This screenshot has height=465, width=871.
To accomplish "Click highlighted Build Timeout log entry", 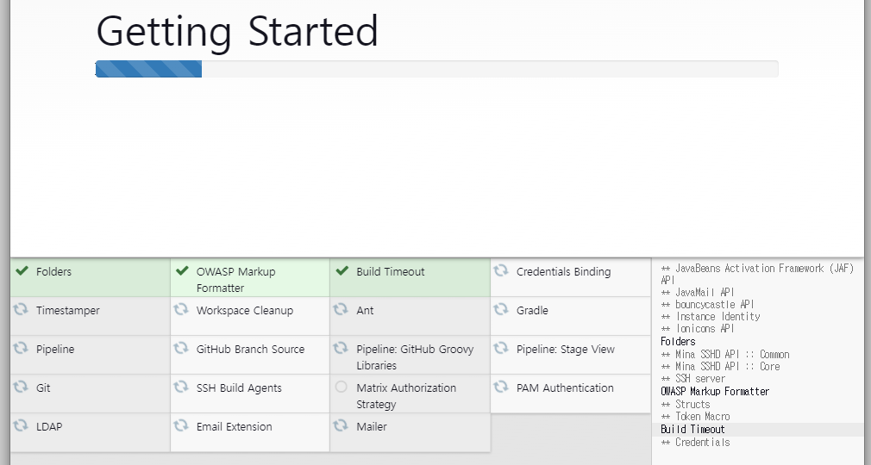I will [x=692, y=429].
